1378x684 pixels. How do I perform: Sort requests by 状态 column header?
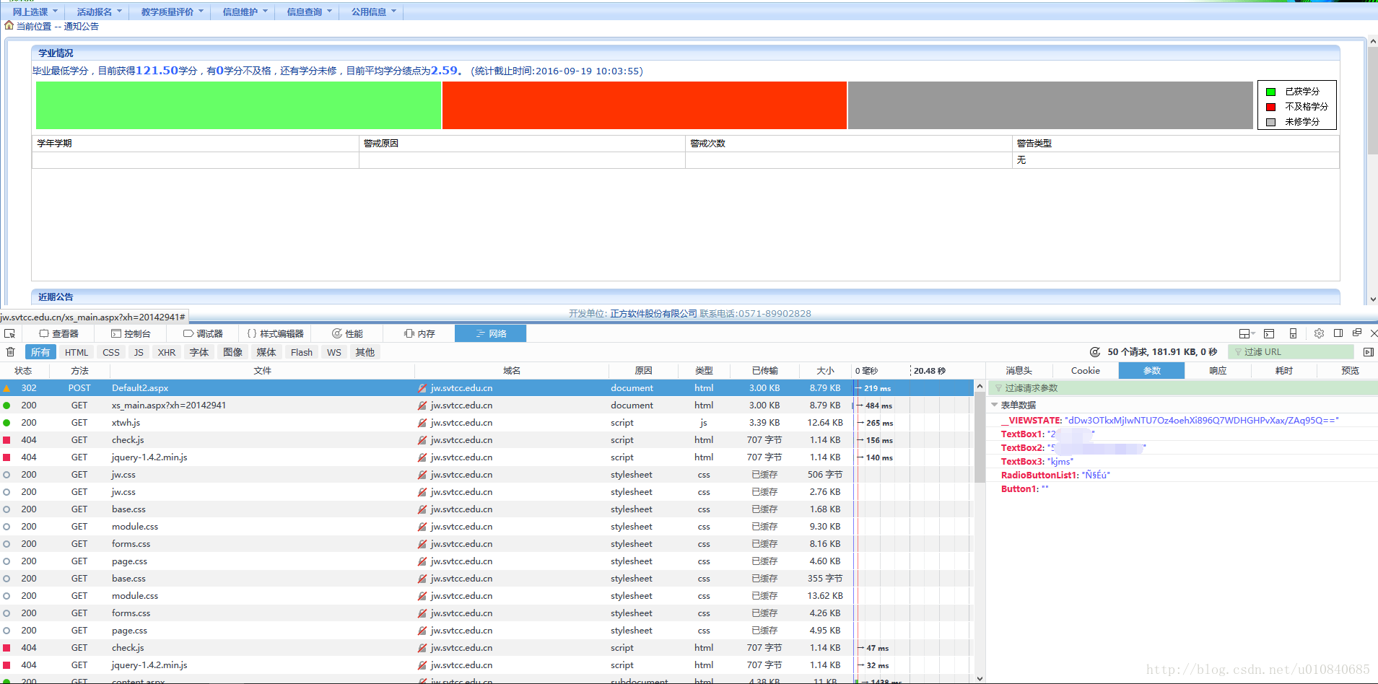(x=24, y=370)
